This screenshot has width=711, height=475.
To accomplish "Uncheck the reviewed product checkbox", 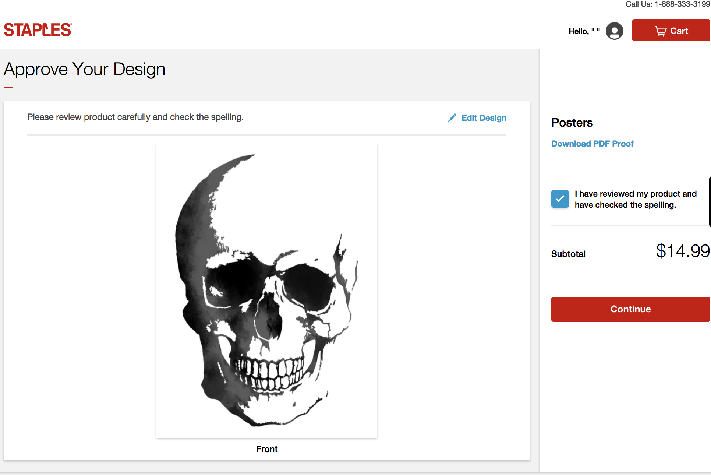I will coord(560,199).
